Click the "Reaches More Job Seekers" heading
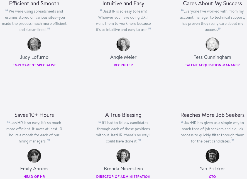This screenshot has width=247, height=179. click(x=212, y=115)
